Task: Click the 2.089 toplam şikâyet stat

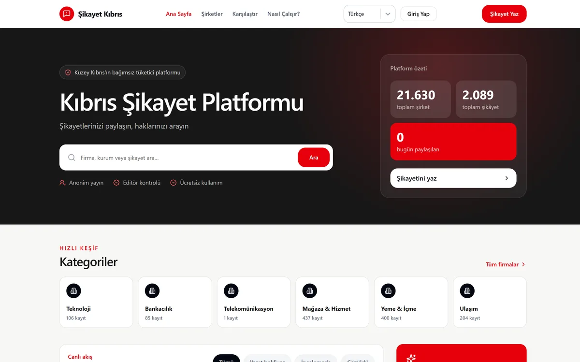Action: tap(486, 99)
